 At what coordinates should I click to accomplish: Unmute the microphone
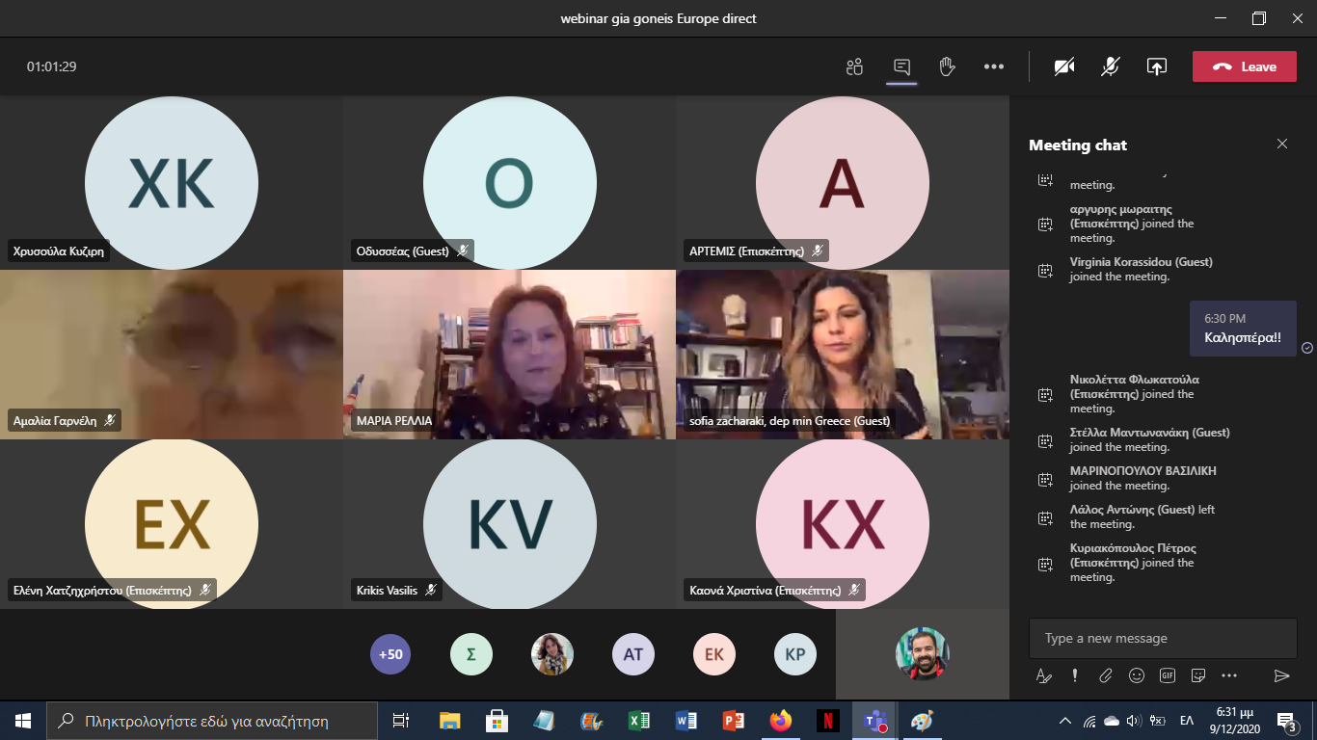(x=1111, y=66)
